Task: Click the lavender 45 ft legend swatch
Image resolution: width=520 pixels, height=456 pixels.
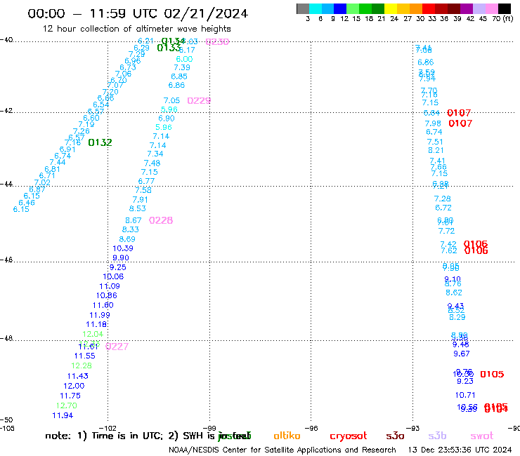Action: coord(479,8)
